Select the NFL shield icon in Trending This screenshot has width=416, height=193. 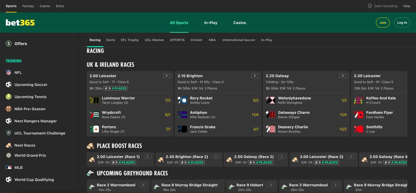(9, 72)
